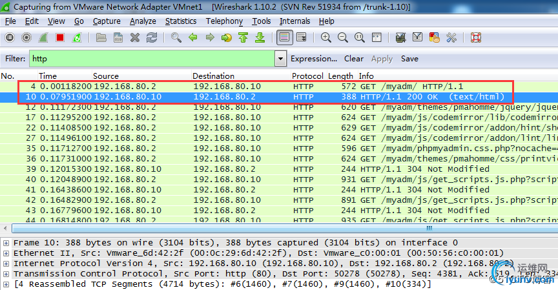The height and width of the screenshot is (290, 558).
Task: Reset zoom to normal size 1:1
Action: [x=360, y=37]
